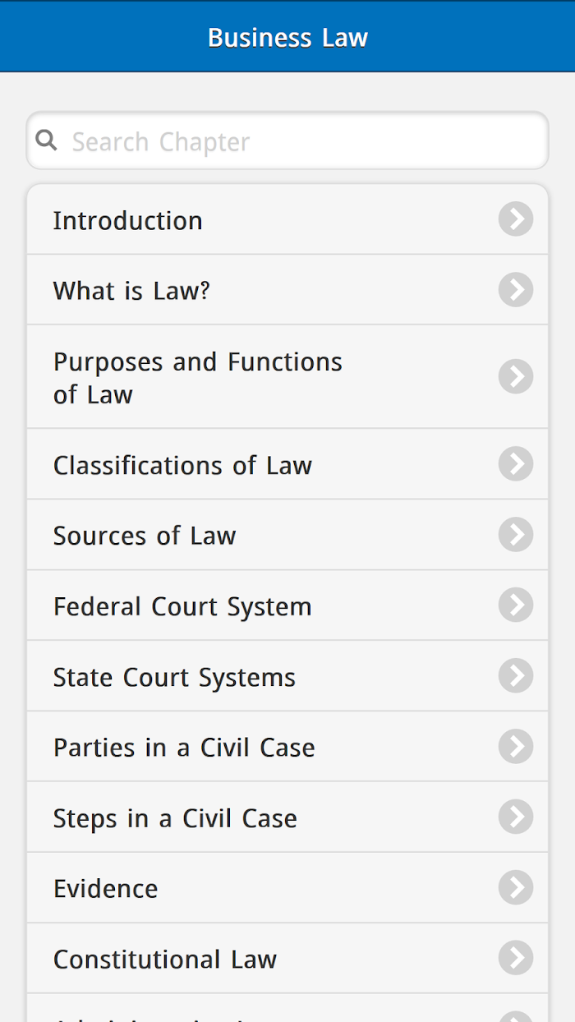Open the Sources of Law chapter entry
The height and width of the screenshot is (1022, 575).
(x=287, y=535)
